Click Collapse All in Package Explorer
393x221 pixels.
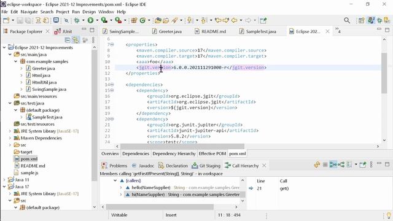tap(68, 40)
